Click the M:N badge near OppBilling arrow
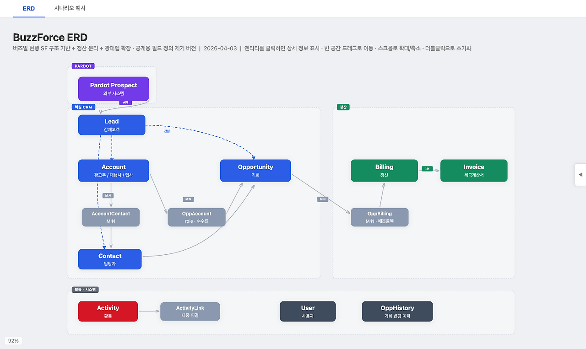Screen dimensions: 586x349 pyautogui.click(x=323, y=199)
